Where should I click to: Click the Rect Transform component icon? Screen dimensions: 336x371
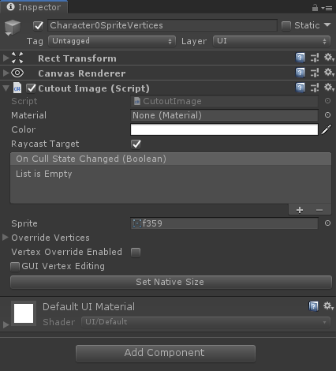pyautogui.click(x=17, y=58)
